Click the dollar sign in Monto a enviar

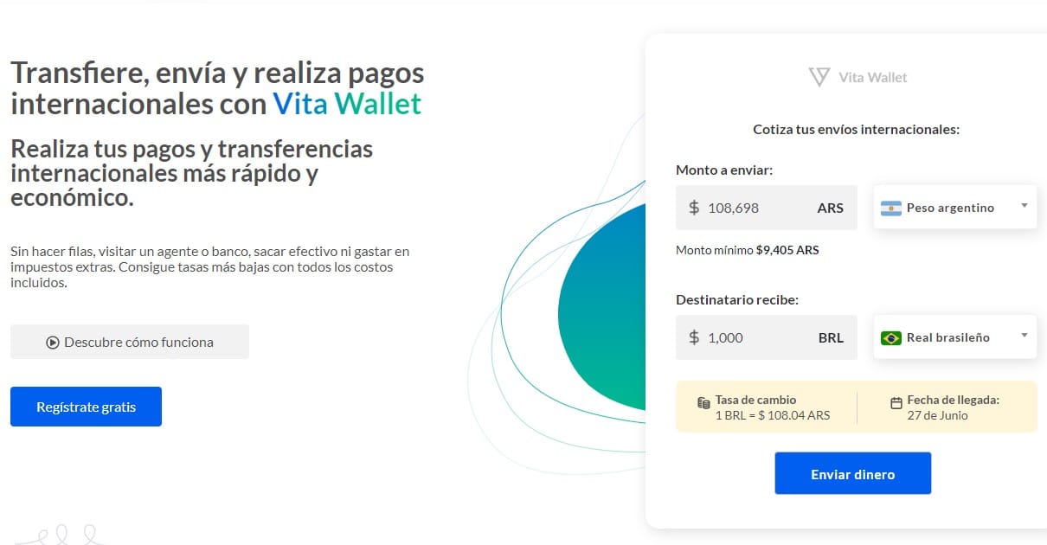(x=694, y=208)
